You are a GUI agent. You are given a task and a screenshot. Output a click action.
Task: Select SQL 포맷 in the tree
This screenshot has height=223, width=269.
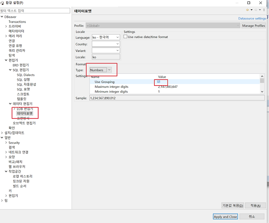point(23,89)
